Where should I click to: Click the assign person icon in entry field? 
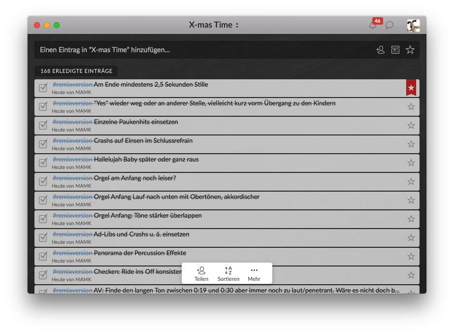[380, 50]
